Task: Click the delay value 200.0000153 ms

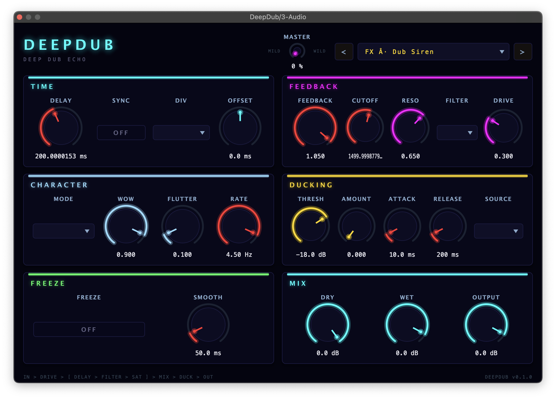Action: coord(61,156)
